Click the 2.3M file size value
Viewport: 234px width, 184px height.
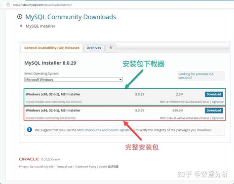coord(180,94)
